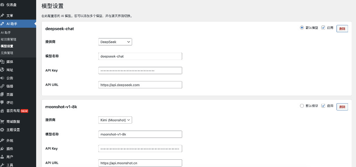Screen dimensions: 356x167
Task: Click the Media library icon
Action: [2, 62]
